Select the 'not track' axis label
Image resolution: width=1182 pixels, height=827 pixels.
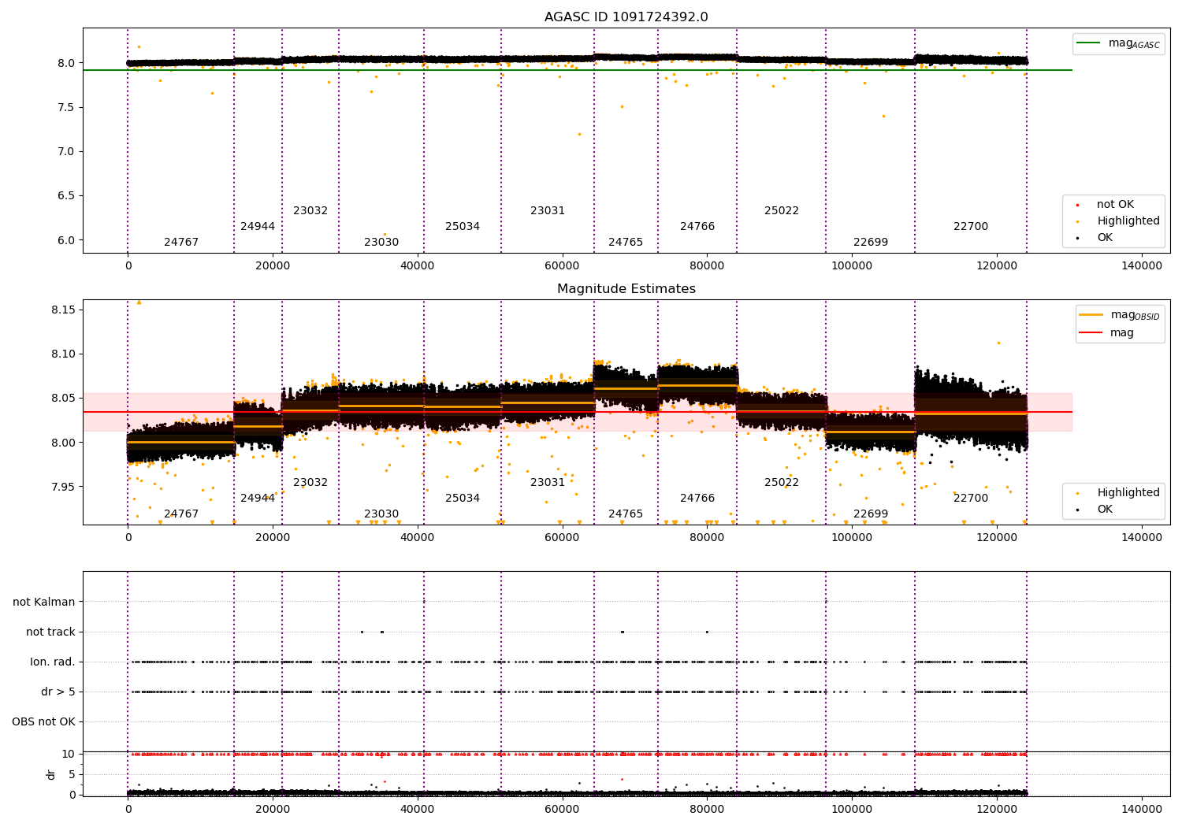(50, 632)
